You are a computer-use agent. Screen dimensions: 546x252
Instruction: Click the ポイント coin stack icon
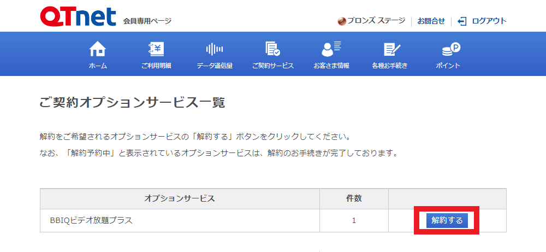coord(448,49)
